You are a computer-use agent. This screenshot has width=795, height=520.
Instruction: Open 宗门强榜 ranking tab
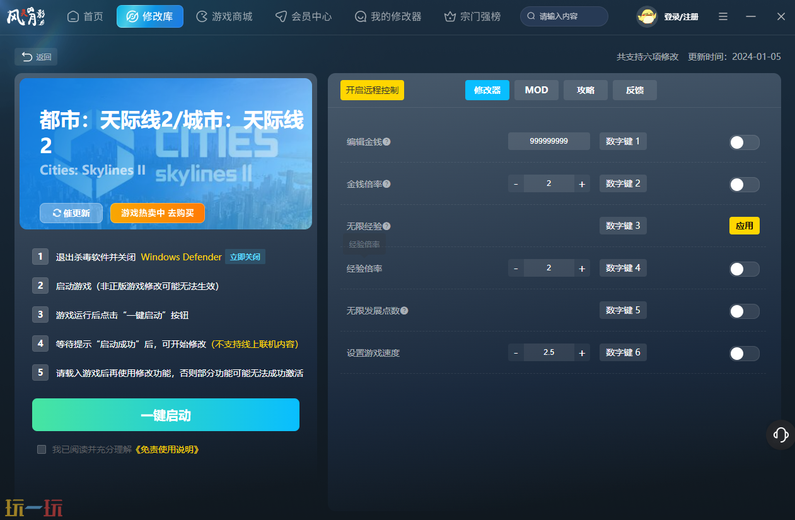[472, 16]
